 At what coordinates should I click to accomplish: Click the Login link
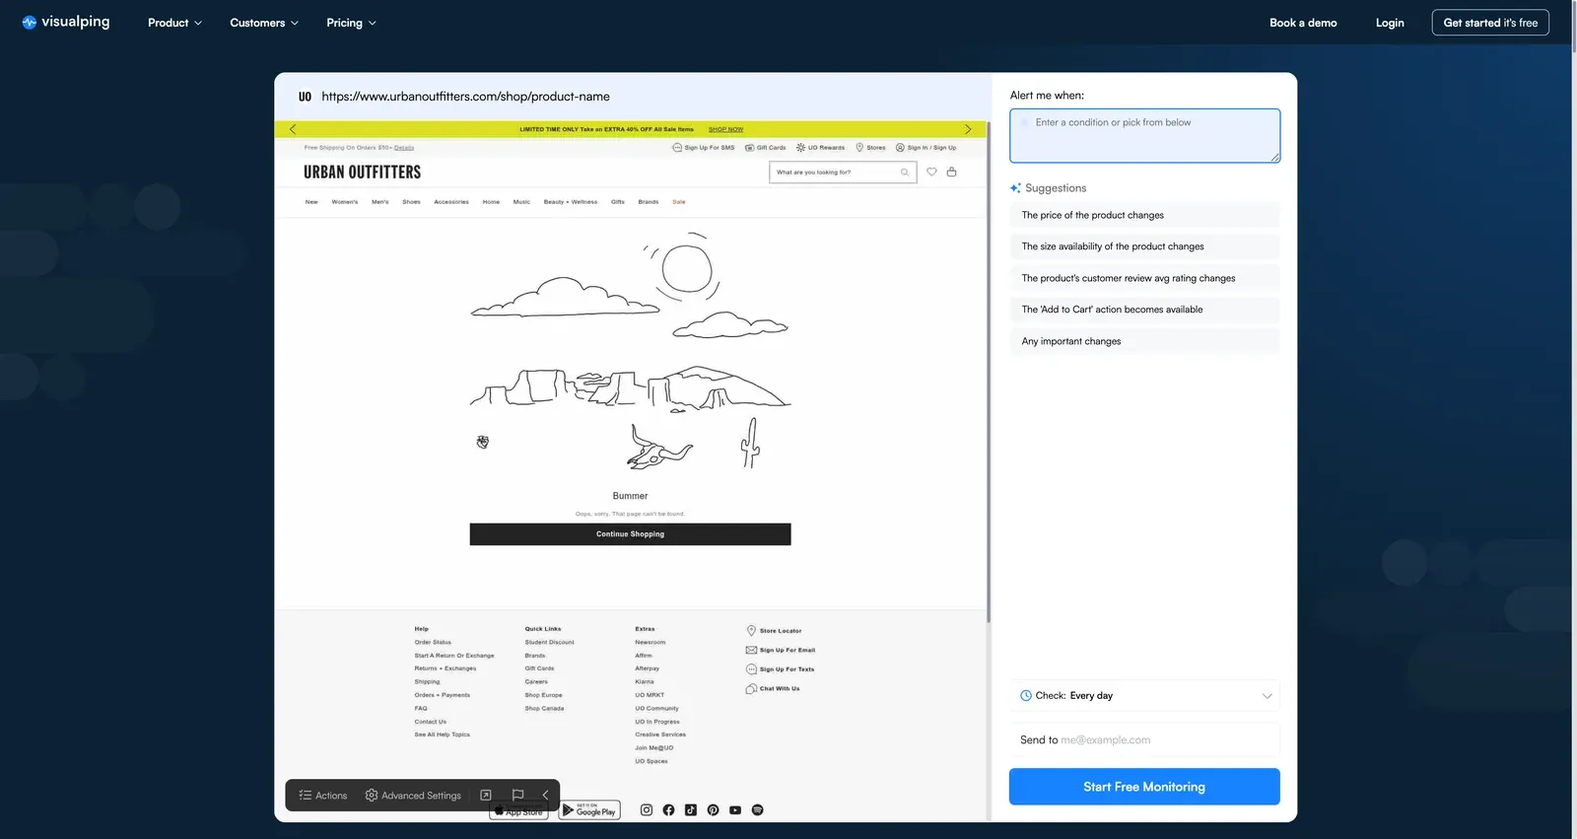[x=1390, y=23]
